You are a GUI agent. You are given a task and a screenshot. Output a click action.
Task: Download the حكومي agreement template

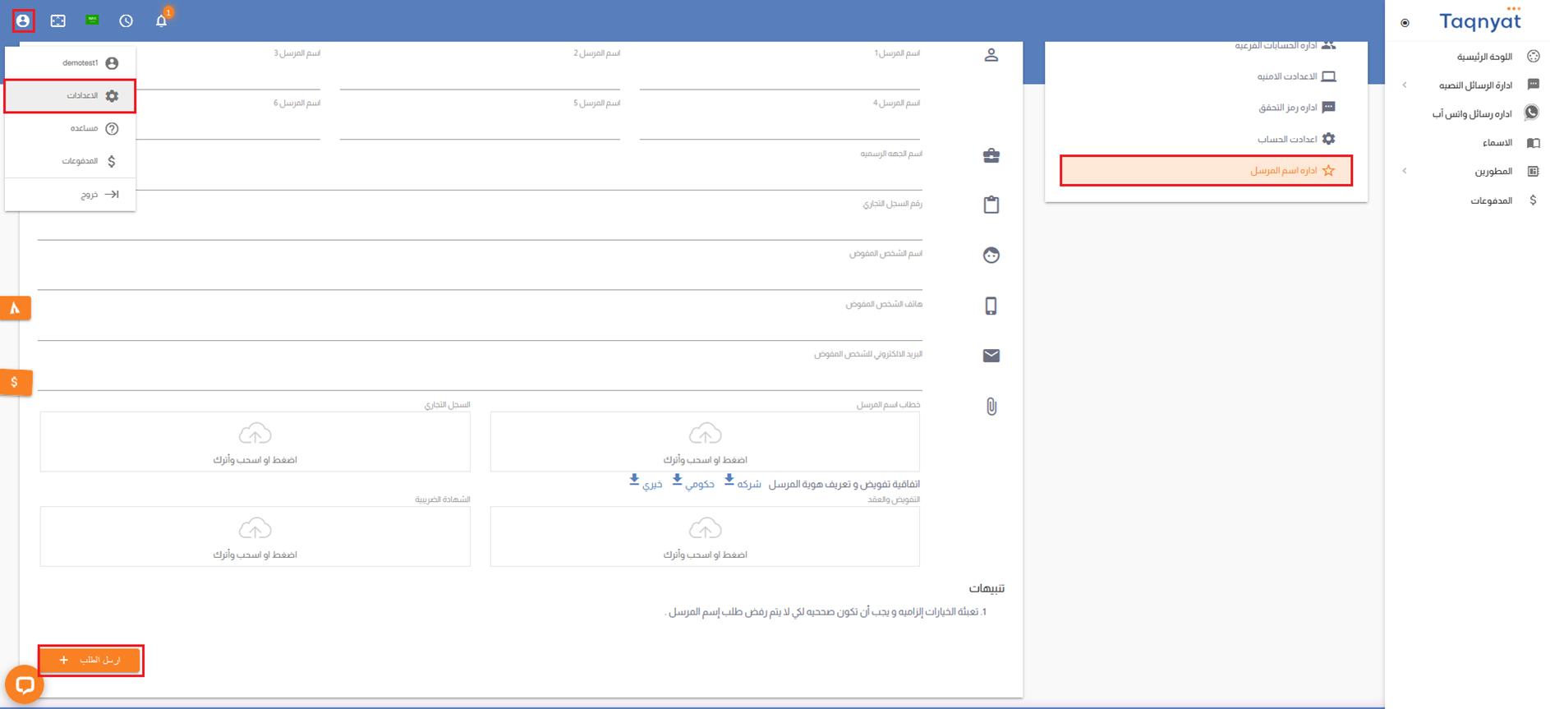point(693,483)
